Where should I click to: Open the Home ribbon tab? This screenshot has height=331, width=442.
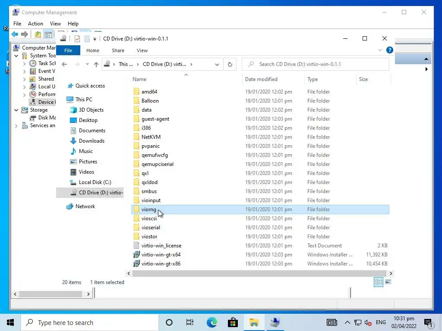point(93,50)
